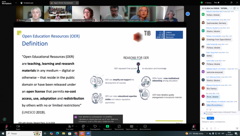Turn on camera with Видео button

tap(18, 126)
